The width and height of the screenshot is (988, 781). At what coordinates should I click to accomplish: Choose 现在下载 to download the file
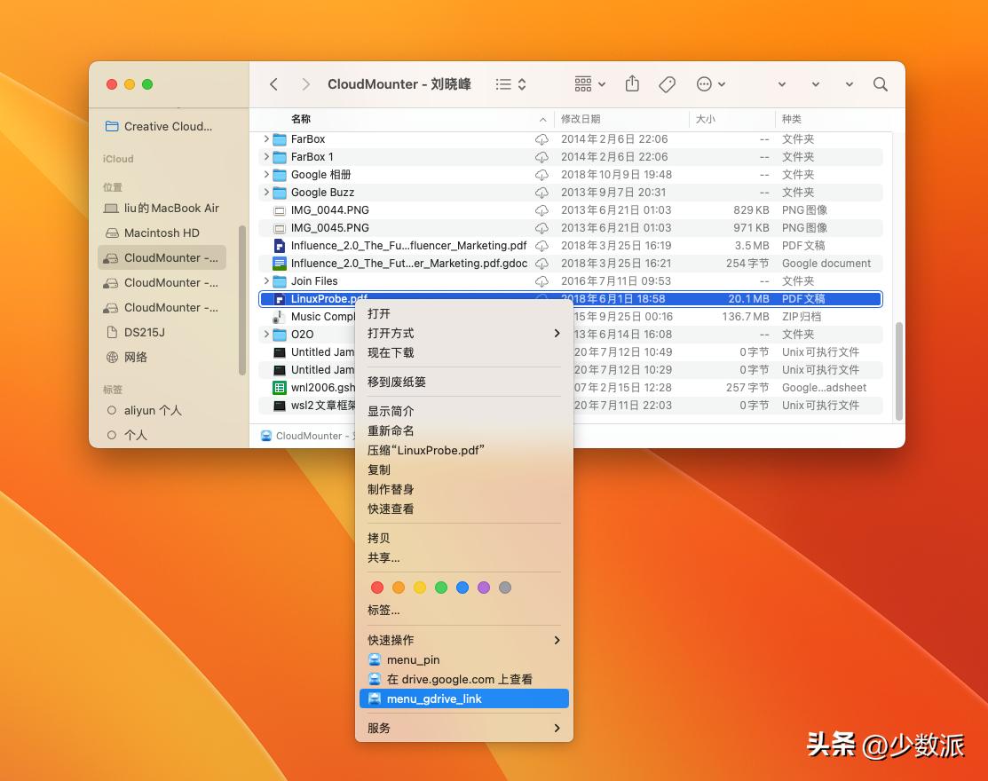[x=390, y=352]
